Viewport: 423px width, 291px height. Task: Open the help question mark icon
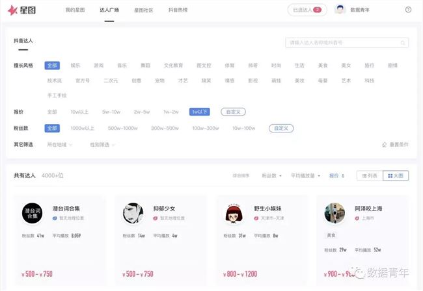pos(408,10)
